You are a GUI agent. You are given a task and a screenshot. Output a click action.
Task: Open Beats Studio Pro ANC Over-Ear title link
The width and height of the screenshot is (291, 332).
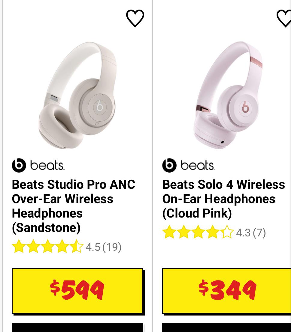point(74,206)
